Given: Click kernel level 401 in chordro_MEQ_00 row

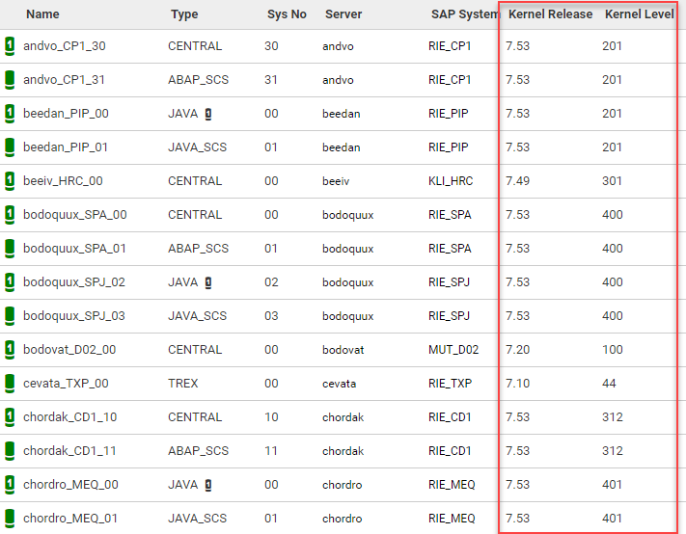Looking at the screenshot, I should (612, 484).
